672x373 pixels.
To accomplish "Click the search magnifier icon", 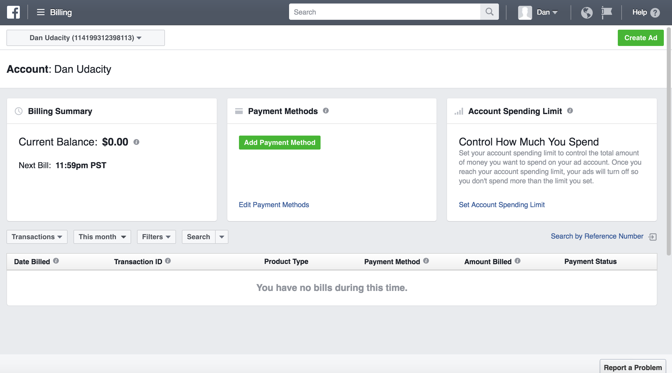I will point(489,12).
